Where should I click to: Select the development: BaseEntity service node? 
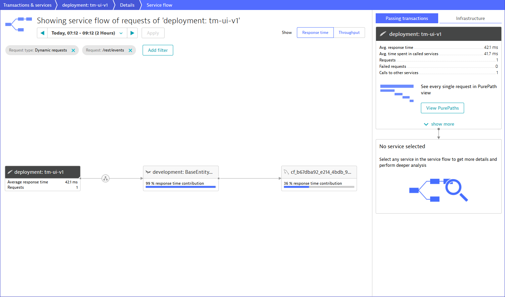181,172
